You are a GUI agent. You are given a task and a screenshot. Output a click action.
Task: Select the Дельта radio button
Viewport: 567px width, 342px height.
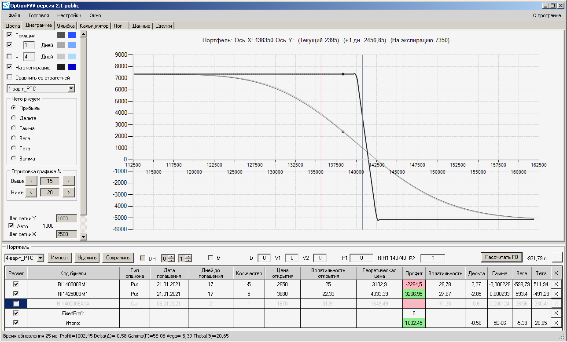point(14,118)
